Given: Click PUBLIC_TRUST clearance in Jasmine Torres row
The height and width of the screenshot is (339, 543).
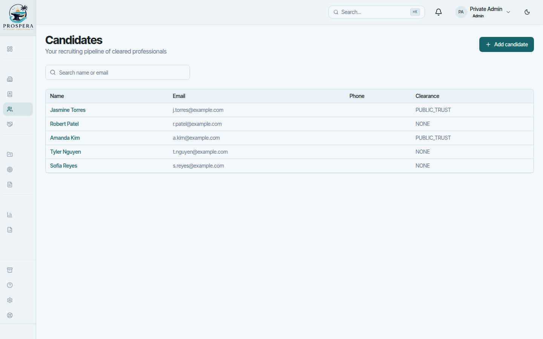Looking at the screenshot, I should click(433, 110).
